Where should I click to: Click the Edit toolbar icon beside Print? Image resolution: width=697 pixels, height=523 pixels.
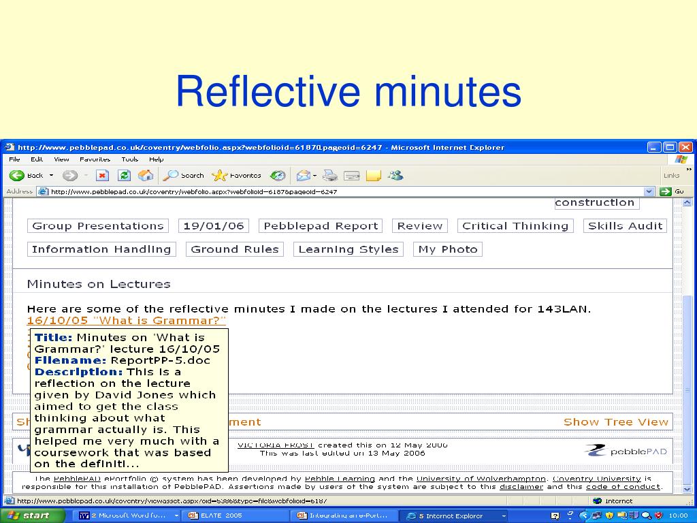pos(352,176)
